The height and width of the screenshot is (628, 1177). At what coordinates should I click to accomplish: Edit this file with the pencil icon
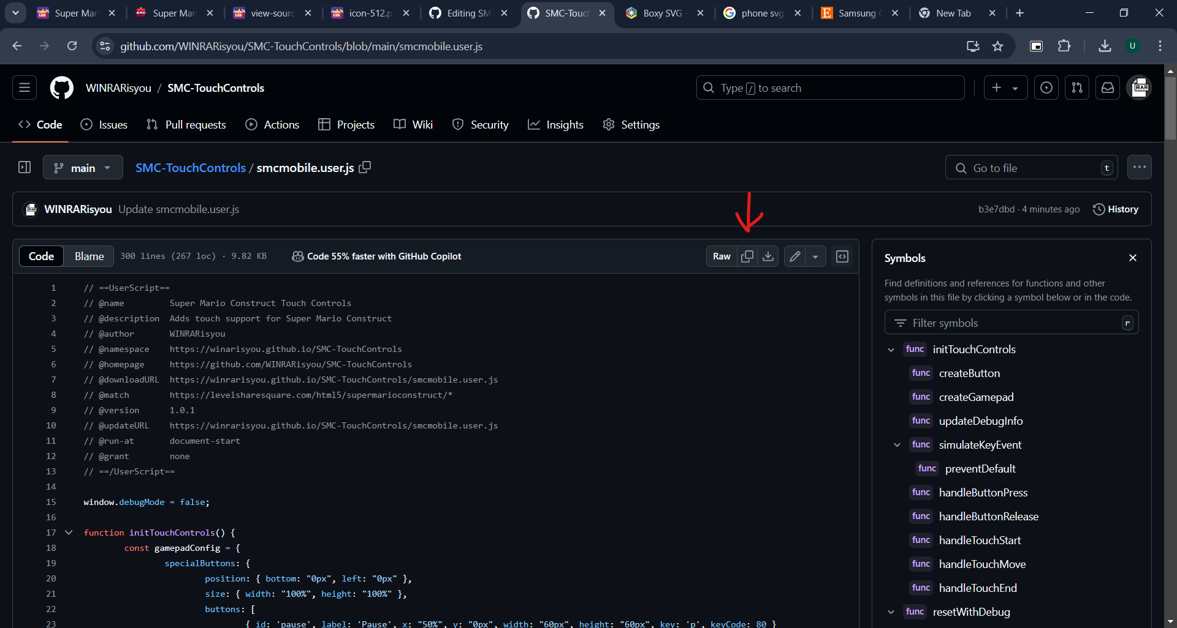point(795,256)
